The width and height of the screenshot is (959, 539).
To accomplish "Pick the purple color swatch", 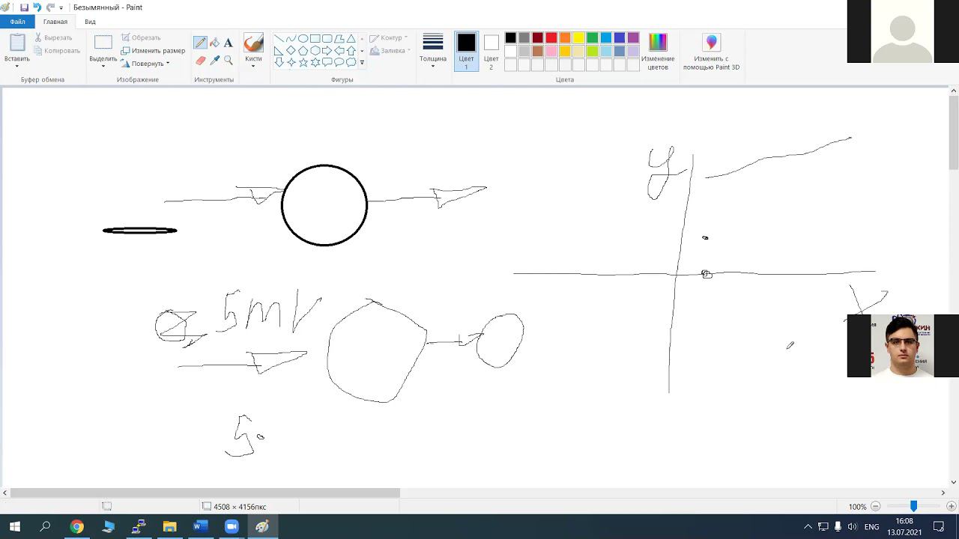I will click(x=633, y=38).
